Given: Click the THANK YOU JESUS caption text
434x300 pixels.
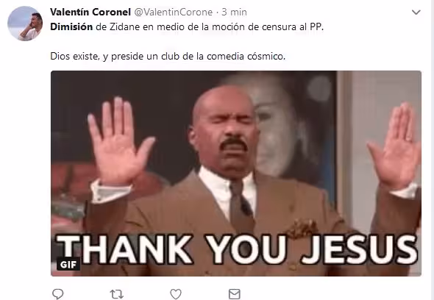Looking at the screenshot, I should [x=236, y=249].
